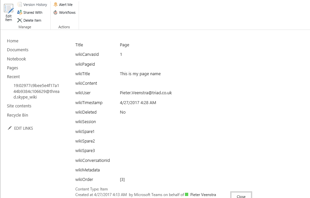Image resolution: width=310 pixels, height=198 pixels.
Task: Open Documents in side navigation
Action: [17, 50]
